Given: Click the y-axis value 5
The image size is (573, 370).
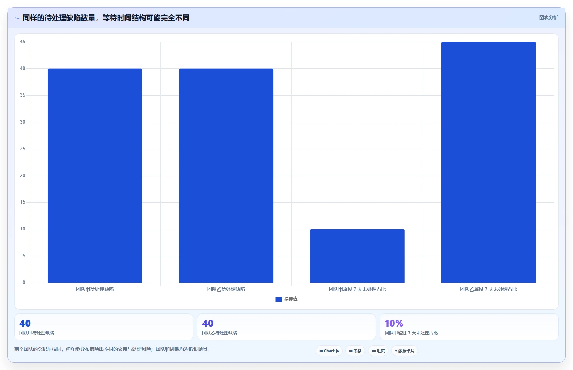Looking at the screenshot, I should [24, 256].
